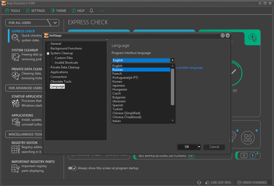This screenshot has width=274, height=186.
Task: Collapse the System Cleanup tree node
Action: (x=48, y=53)
